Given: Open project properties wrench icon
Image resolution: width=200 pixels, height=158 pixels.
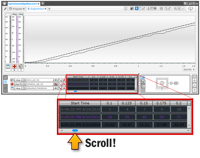Looking at the screenshot, I should click(x=5, y=9).
